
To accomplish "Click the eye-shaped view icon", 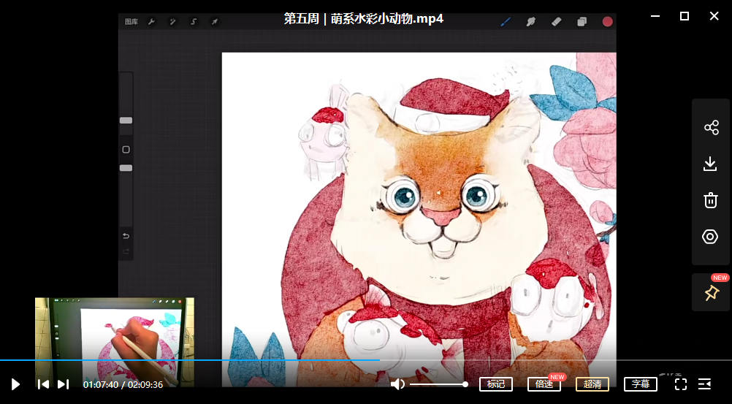I will point(711,237).
